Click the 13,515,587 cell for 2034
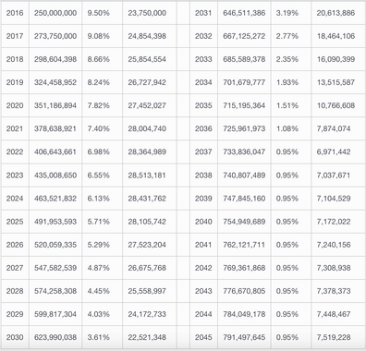This screenshot has width=366, height=351. click(x=338, y=82)
